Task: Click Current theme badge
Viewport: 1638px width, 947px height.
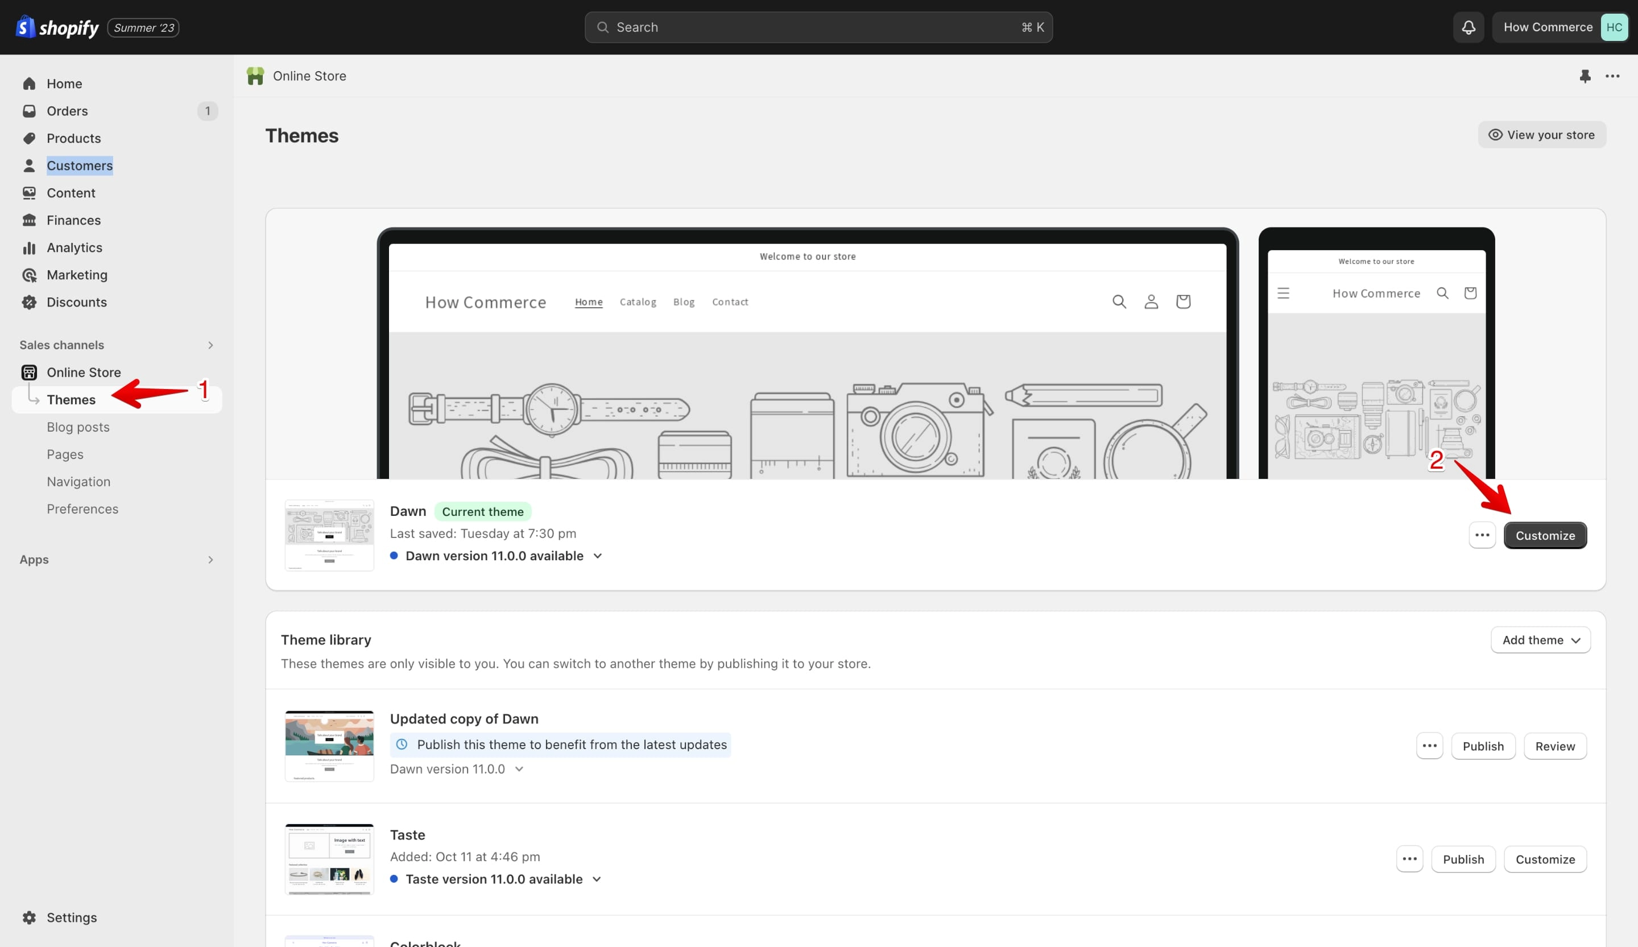Action: point(483,511)
